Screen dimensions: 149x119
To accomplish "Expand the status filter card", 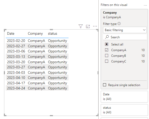I will [124, 110].
